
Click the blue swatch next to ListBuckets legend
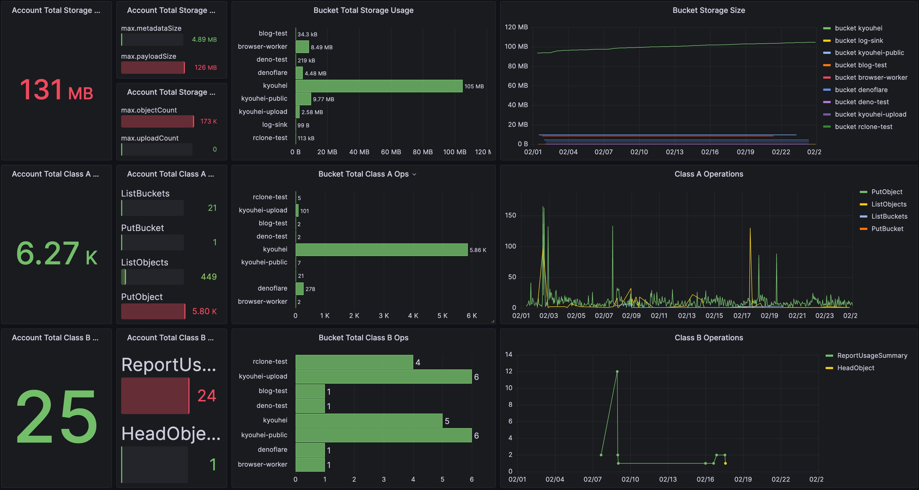pos(863,217)
